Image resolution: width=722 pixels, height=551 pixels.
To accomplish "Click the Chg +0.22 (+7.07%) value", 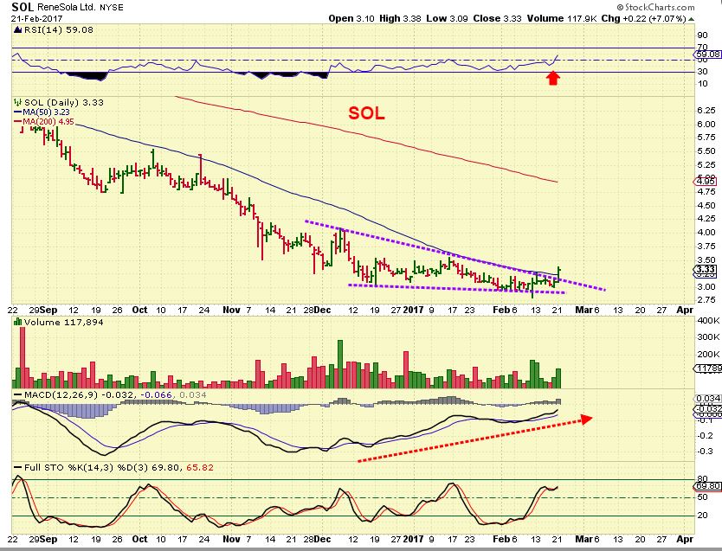I will click(x=644, y=18).
